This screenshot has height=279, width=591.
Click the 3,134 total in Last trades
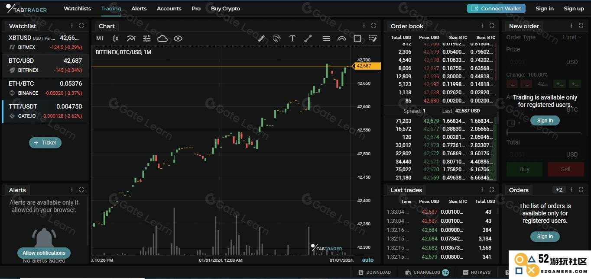[484, 239]
